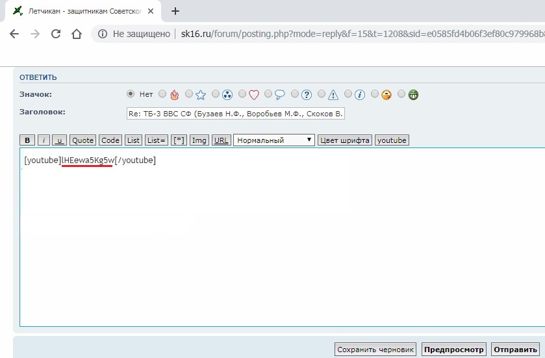This screenshot has width=545, height=358.
Task: Go to browser home page icon
Action: point(77,34)
